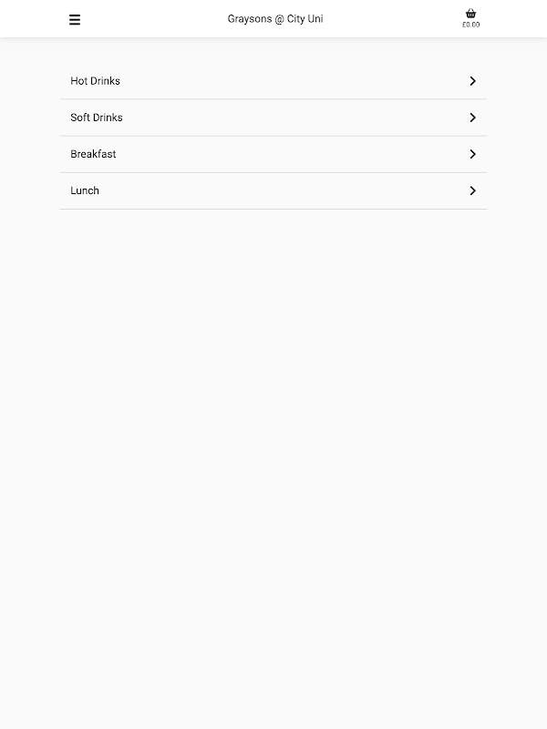Viewport: 547px width, 729px height.
Task: Expand the Breakfast chevron arrow
Action: 472,154
